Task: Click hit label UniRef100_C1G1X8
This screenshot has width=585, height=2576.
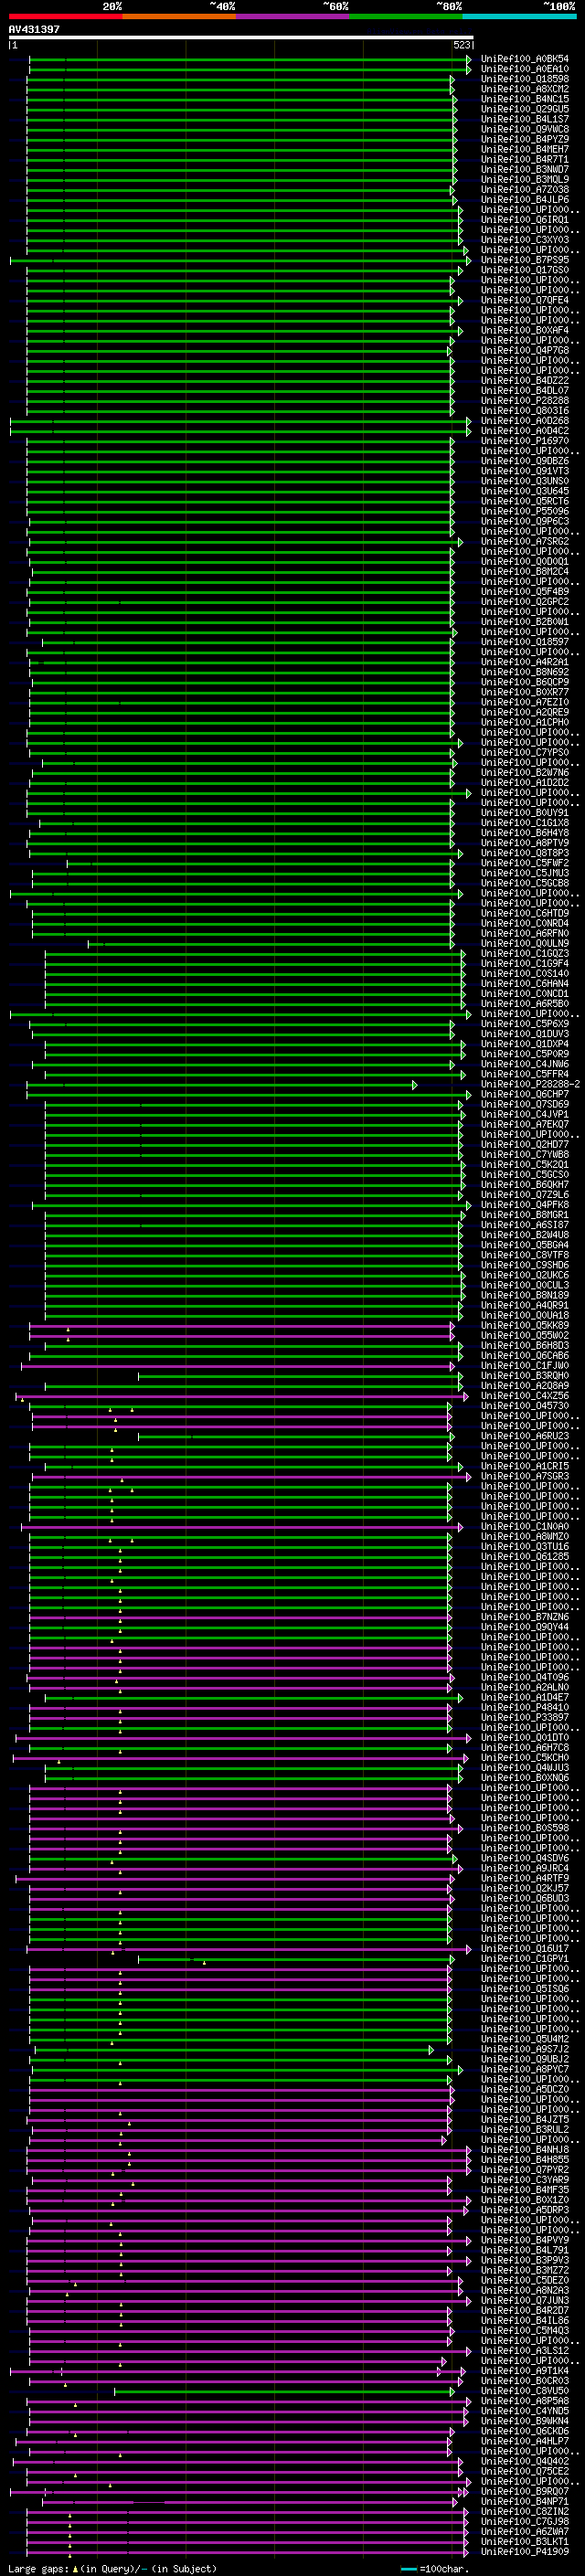Action: tap(524, 823)
